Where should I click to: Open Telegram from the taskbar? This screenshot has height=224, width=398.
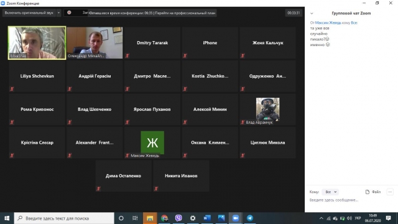[250, 218]
